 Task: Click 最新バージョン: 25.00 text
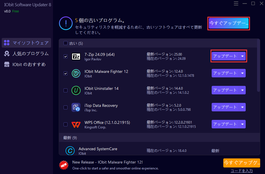164,54
